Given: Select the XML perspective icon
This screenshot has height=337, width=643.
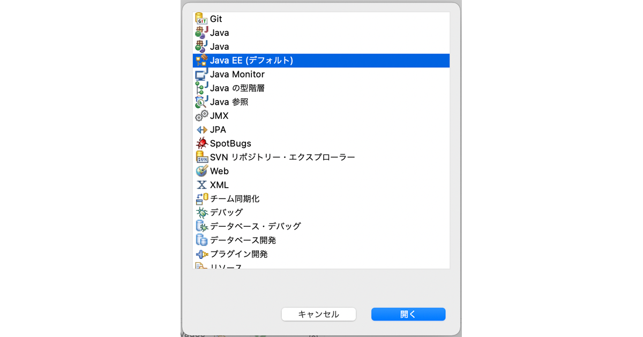Looking at the screenshot, I should coord(202,185).
